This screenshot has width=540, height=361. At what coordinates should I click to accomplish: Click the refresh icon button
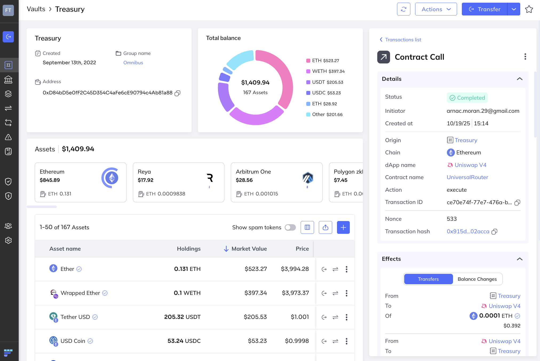point(403,9)
